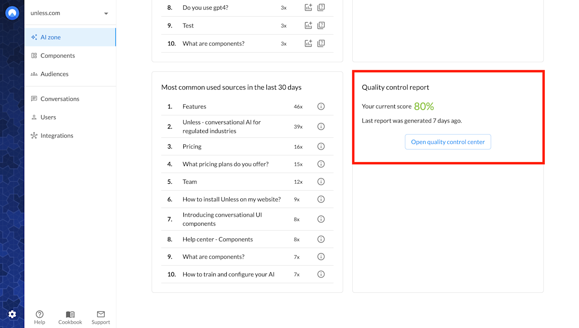Image resolution: width=579 pixels, height=328 pixels.
Task: Open the settings gear in the corner
Action: click(12, 314)
